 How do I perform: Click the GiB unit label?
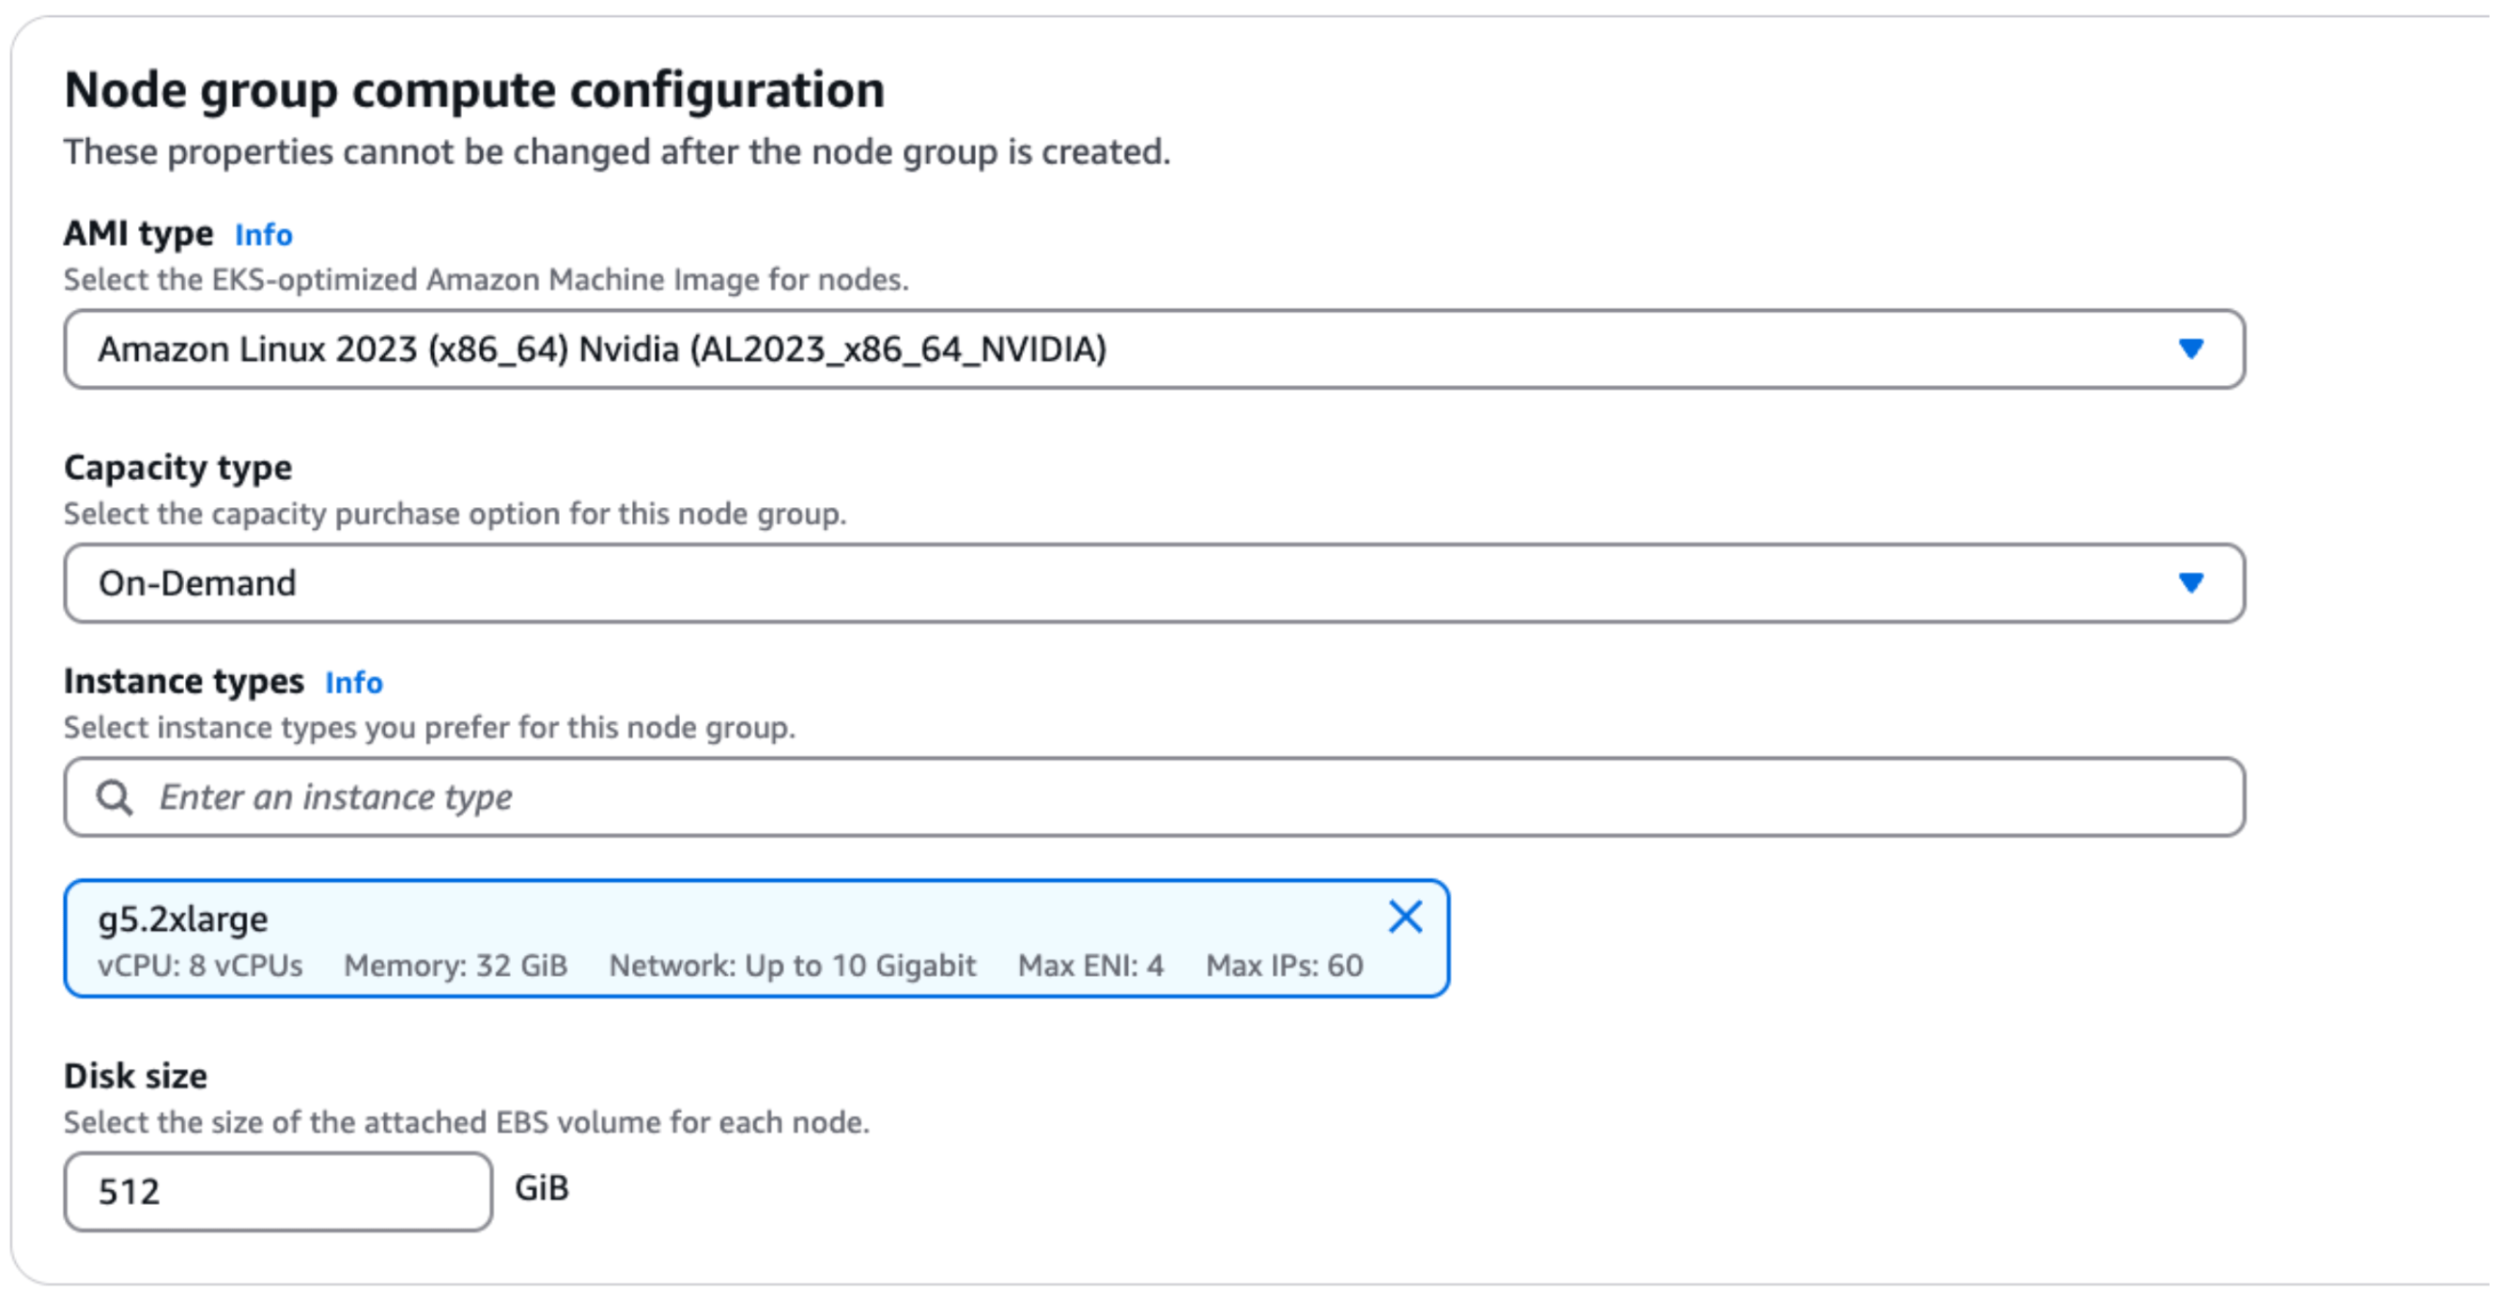[x=542, y=1187]
